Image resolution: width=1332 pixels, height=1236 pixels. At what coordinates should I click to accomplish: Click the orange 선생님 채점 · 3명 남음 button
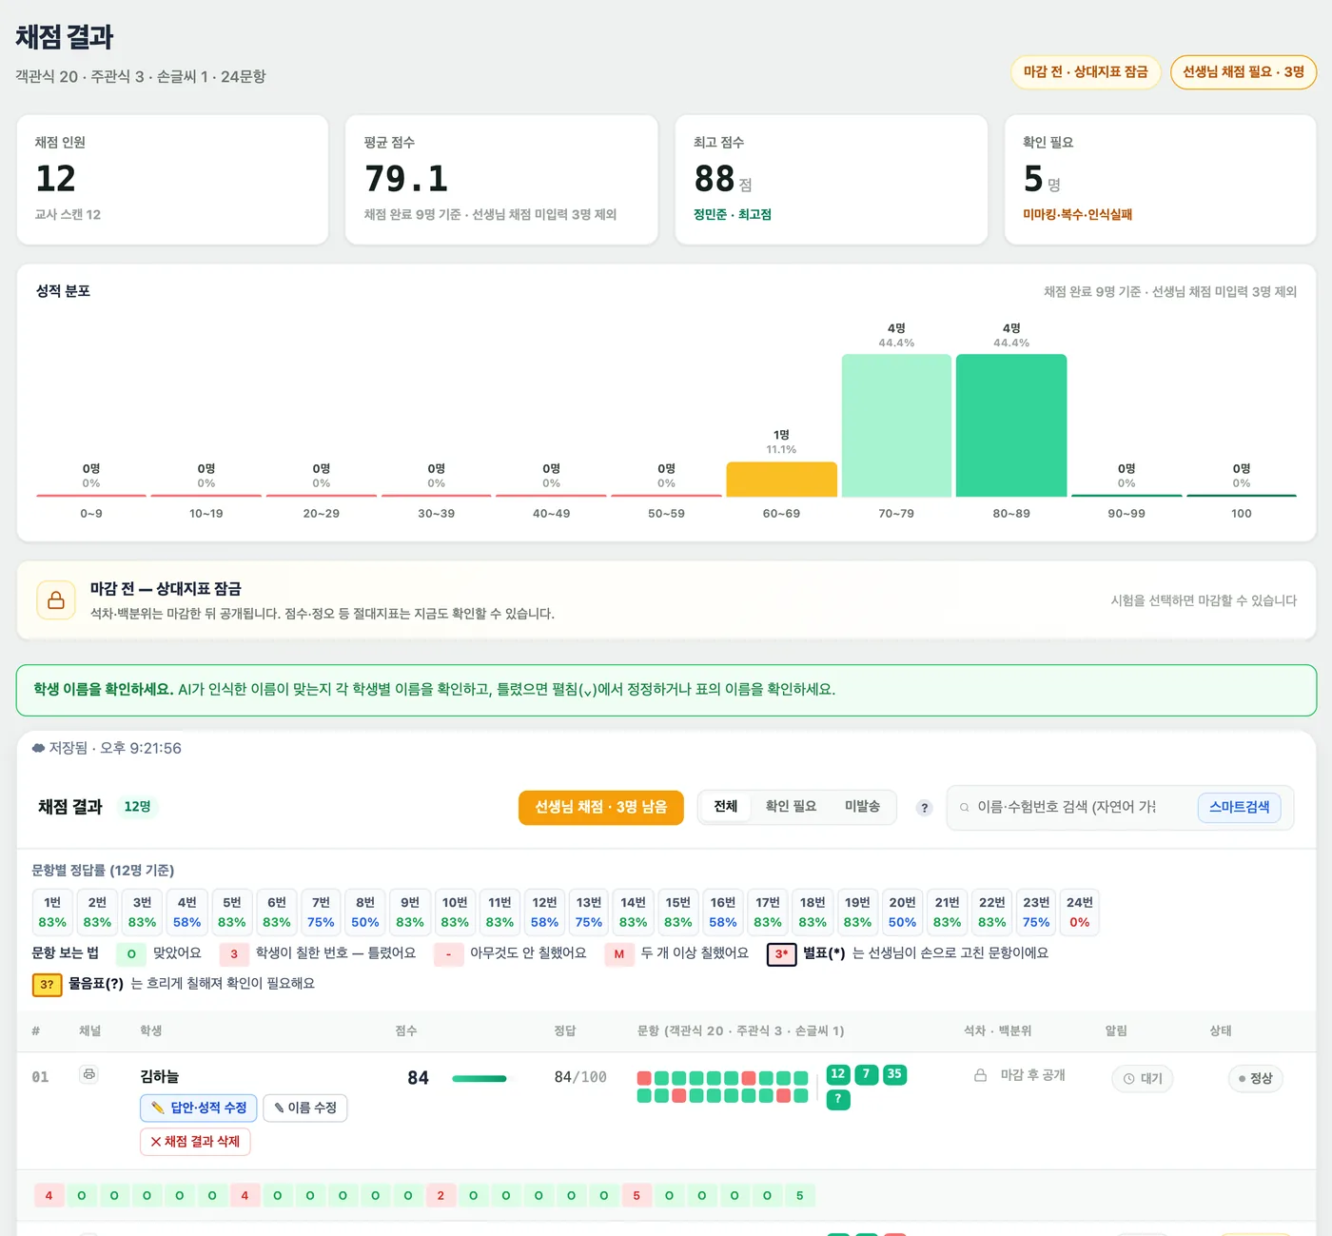[x=601, y=807]
